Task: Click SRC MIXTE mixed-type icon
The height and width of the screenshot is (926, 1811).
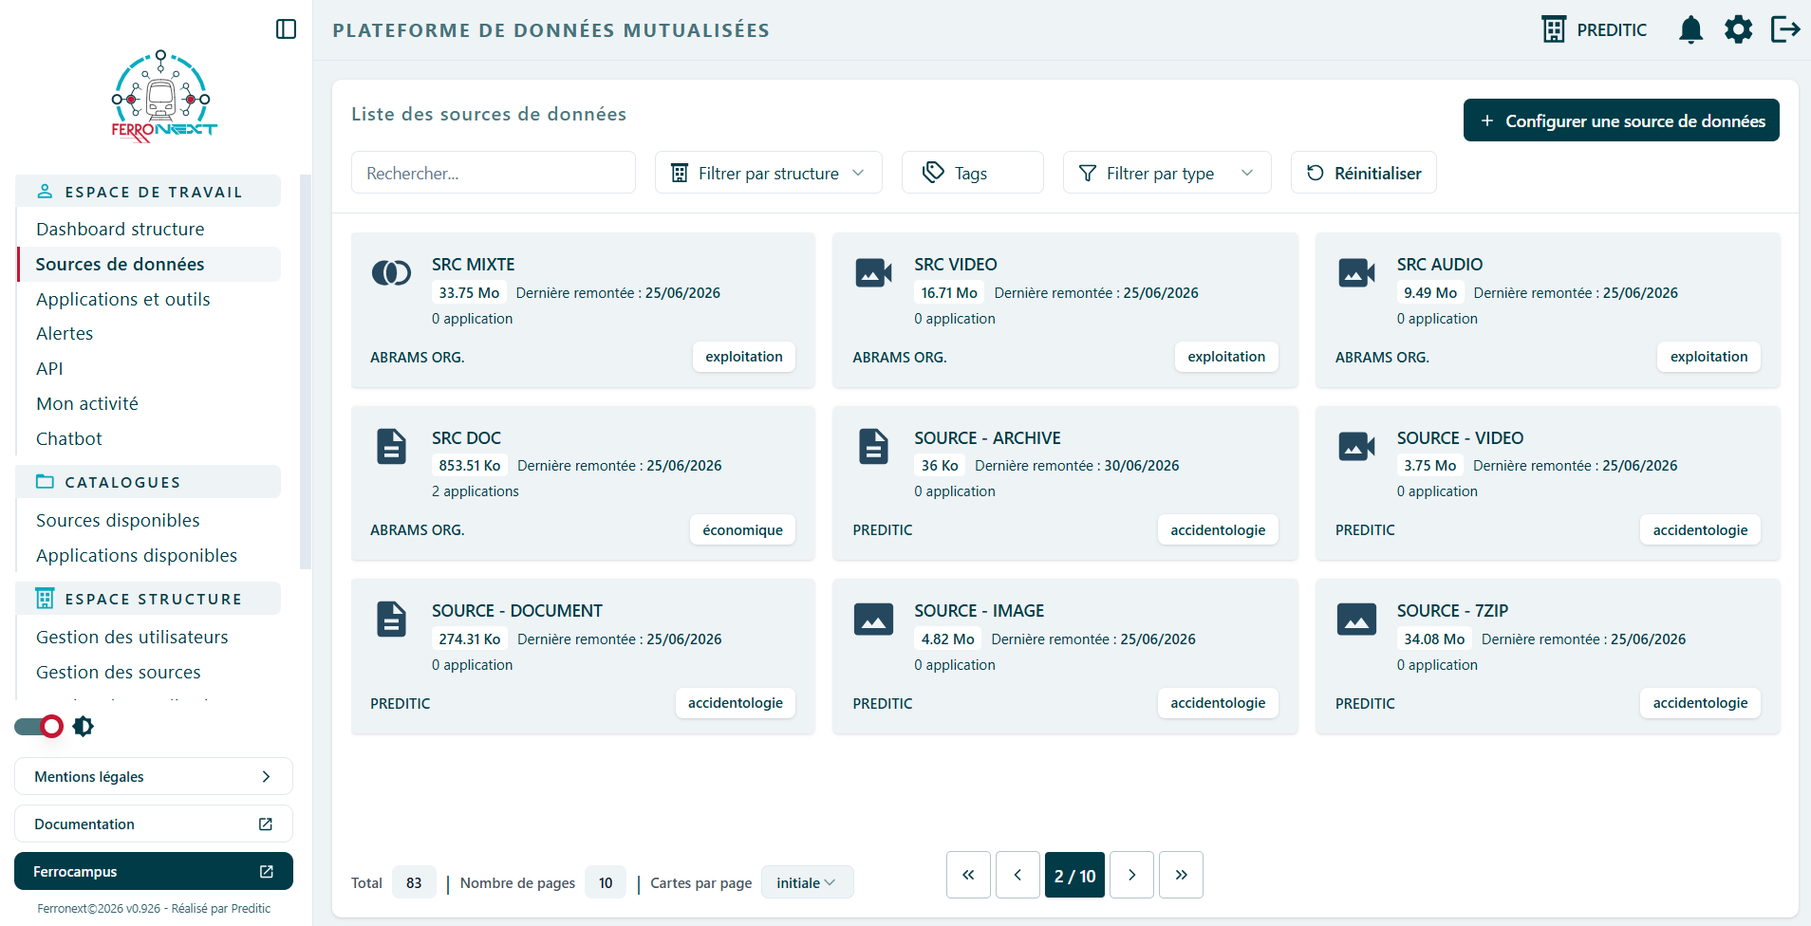Action: pyautogui.click(x=391, y=273)
